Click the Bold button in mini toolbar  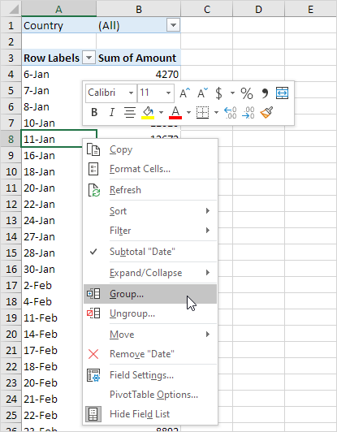94,112
